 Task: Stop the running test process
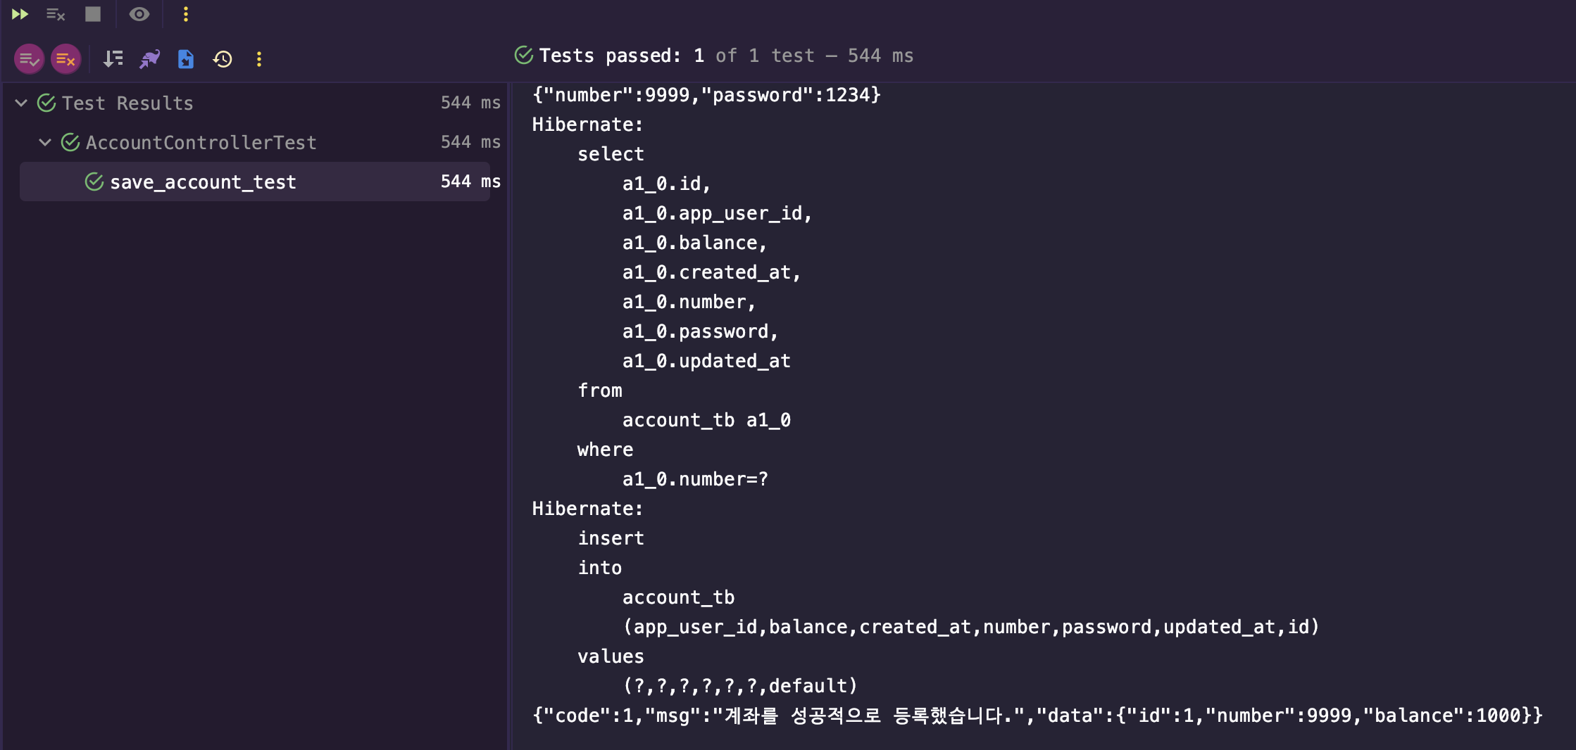tap(93, 14)
